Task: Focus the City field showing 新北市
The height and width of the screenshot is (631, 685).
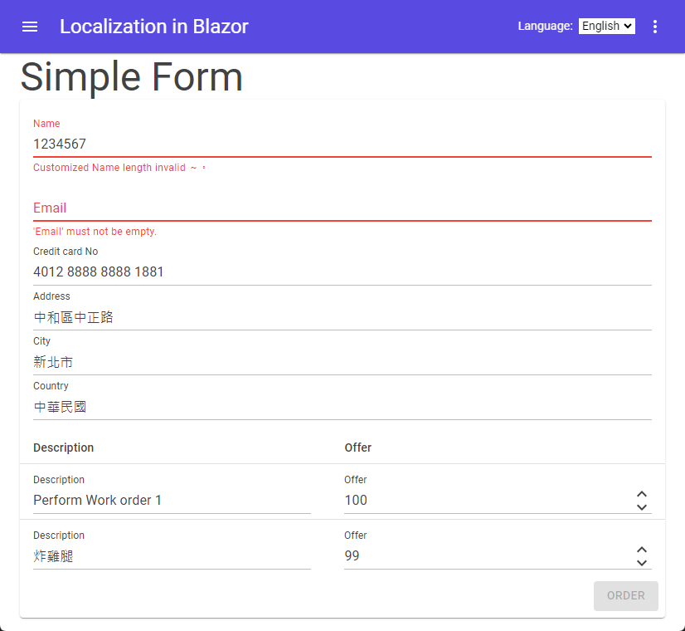Action: click(342, 362)
